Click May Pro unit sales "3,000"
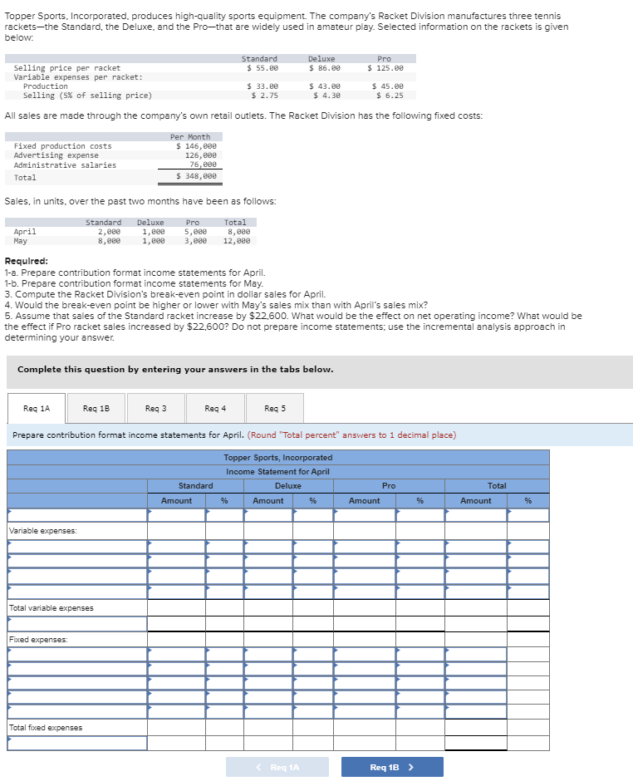The height and width of the screenshot is (781, 633). click(195, 241)
